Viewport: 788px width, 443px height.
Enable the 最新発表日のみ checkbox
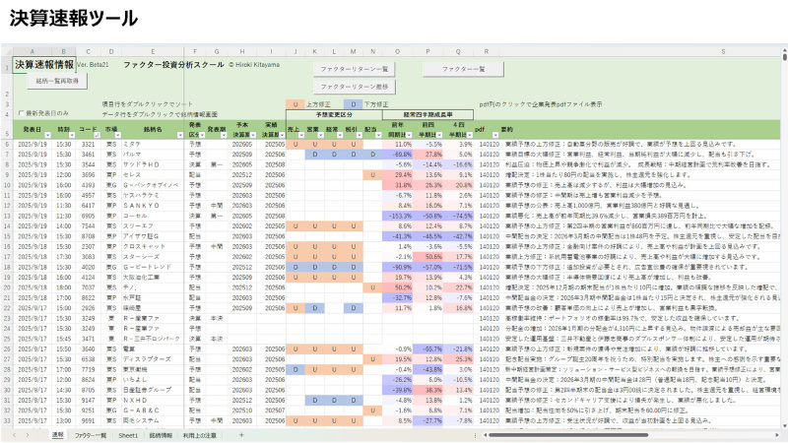22,114
